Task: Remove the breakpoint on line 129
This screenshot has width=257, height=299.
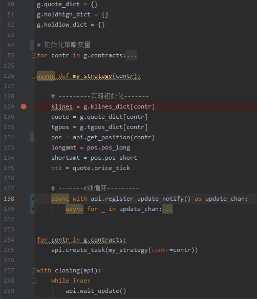Action: (x=24, y=106)
